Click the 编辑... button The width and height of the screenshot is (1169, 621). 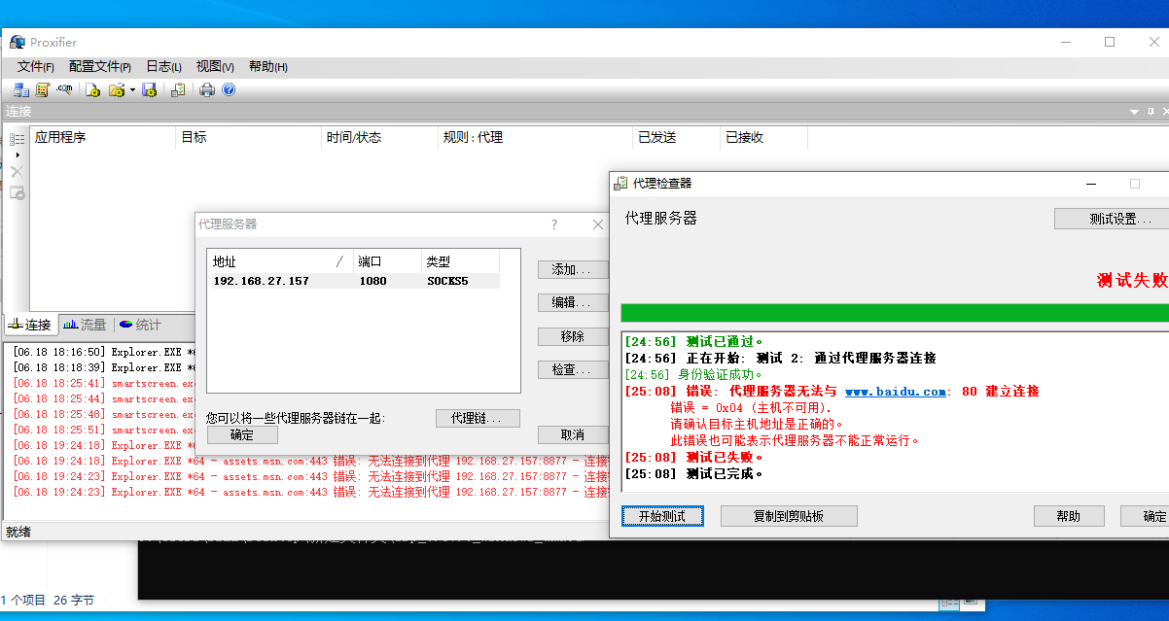pos(572,302)
